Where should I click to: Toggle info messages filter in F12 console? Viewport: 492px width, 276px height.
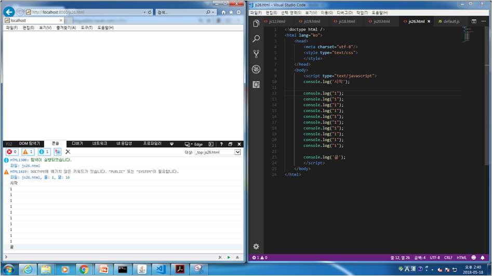[x=44, y=152]
